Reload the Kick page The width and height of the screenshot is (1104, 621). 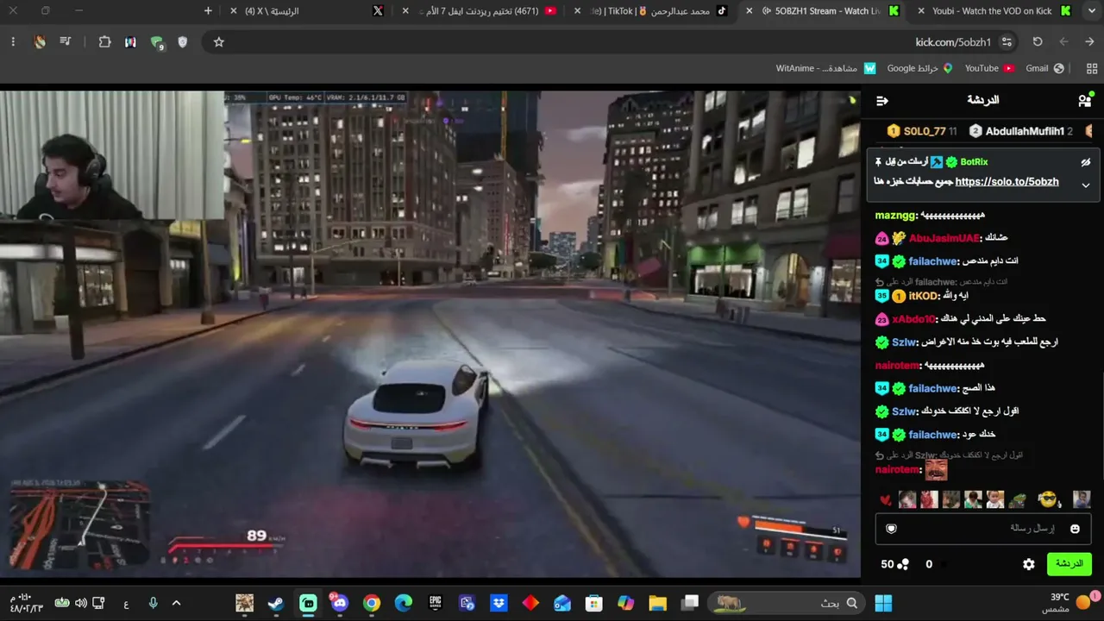1038,41
